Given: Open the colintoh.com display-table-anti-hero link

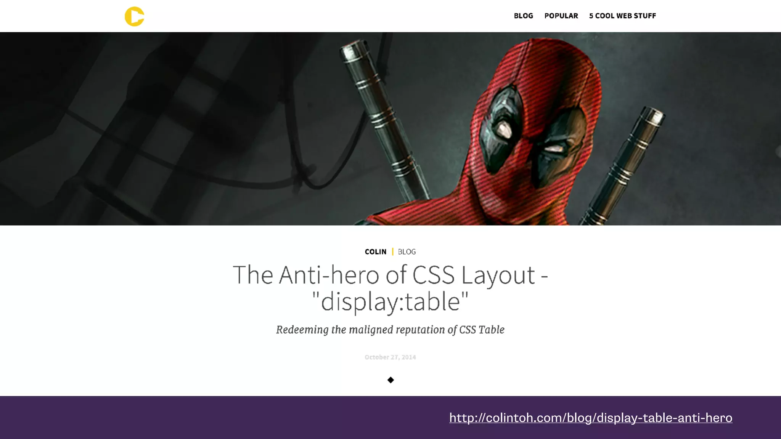Looking at the screenshot, I should pos(590,418).
